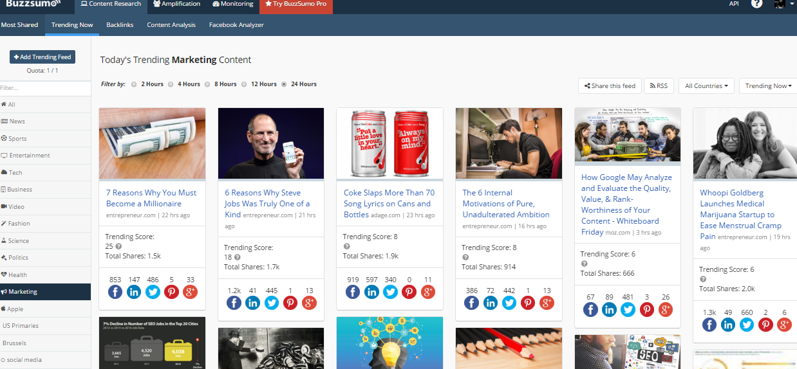
Task: Click the dollar bills article thumbnail
Action: tap(152, 143)
